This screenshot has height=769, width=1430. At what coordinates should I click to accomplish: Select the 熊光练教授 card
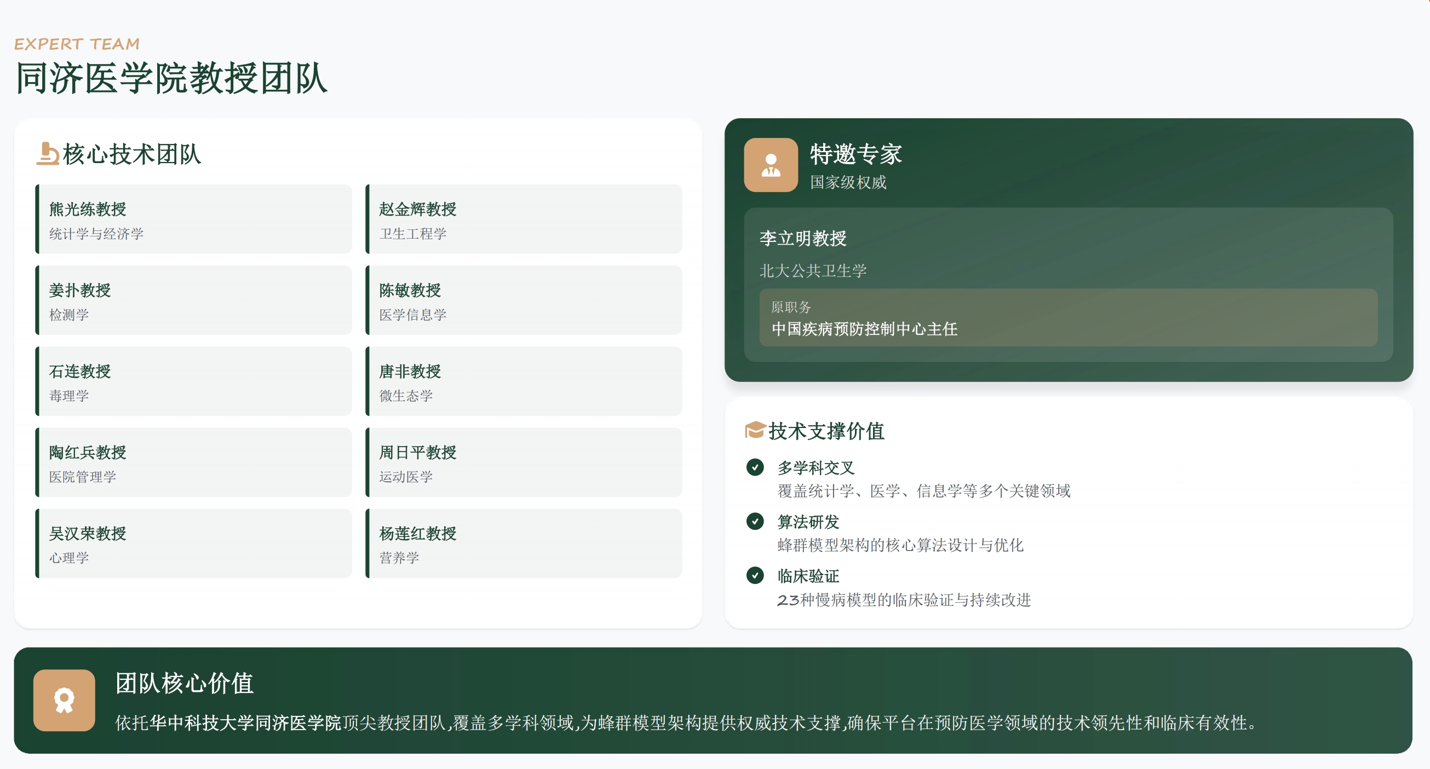[194, 219]
